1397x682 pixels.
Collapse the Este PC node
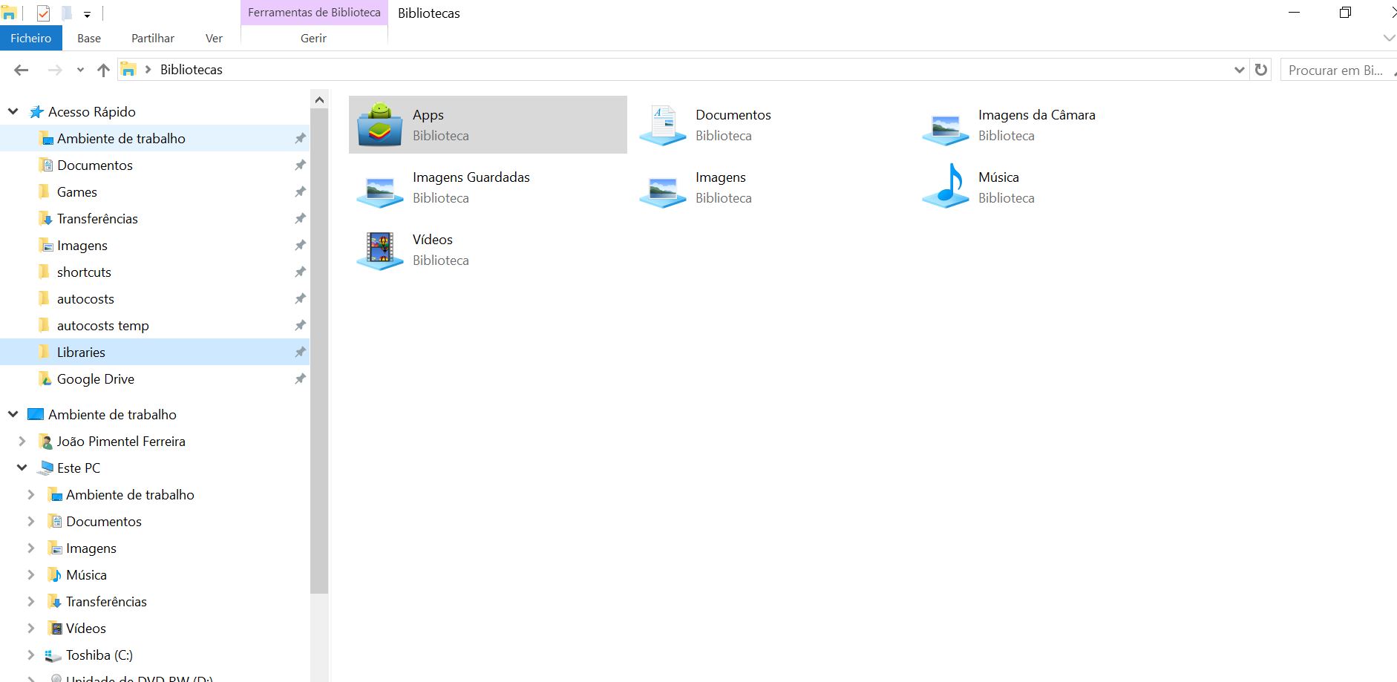click(x=22, y=468)
